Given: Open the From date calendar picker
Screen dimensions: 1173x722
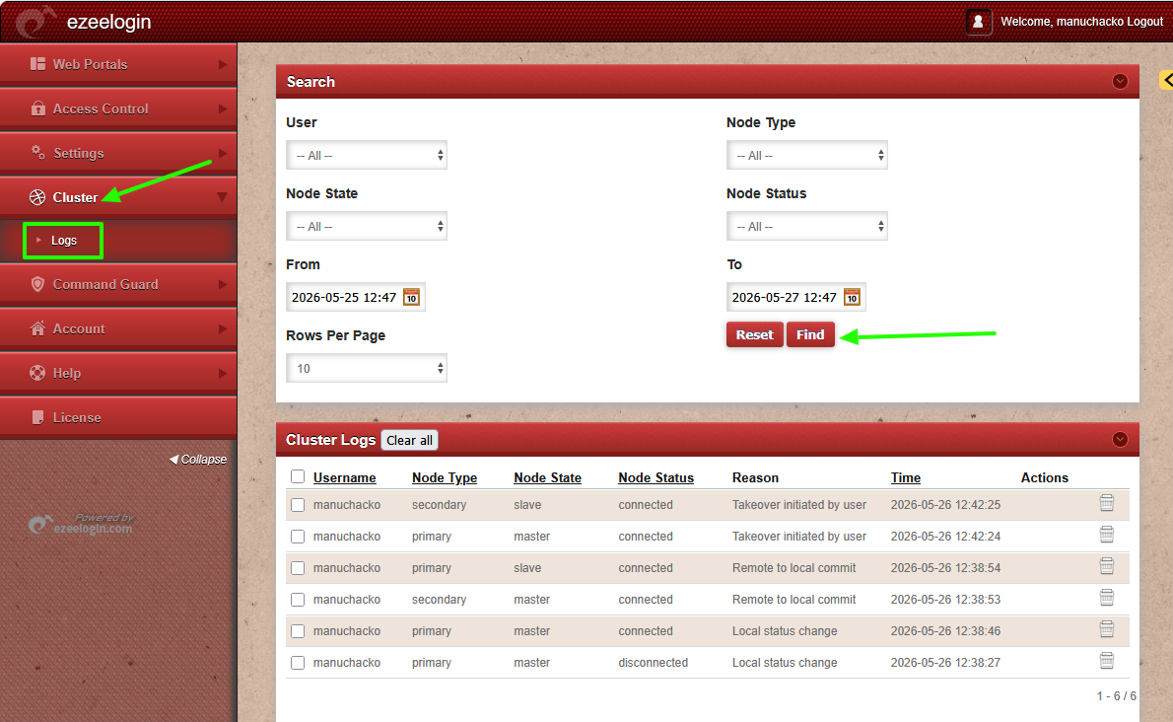Looking at the screenshot, I should pos(411,297).
